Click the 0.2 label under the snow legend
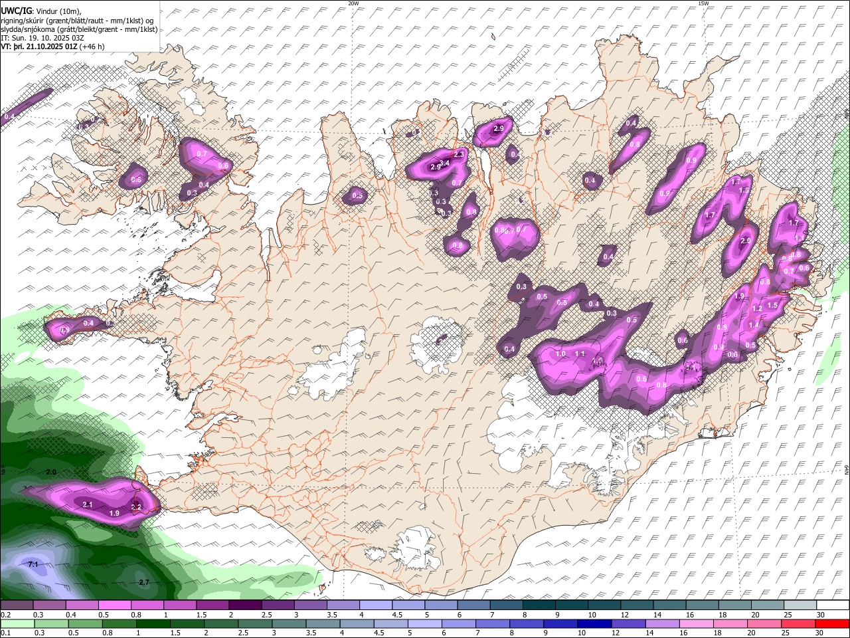 (x=5, y=615)
